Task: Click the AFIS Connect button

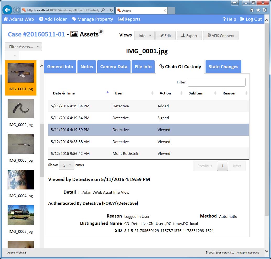Action: click(x=221, y=36)
